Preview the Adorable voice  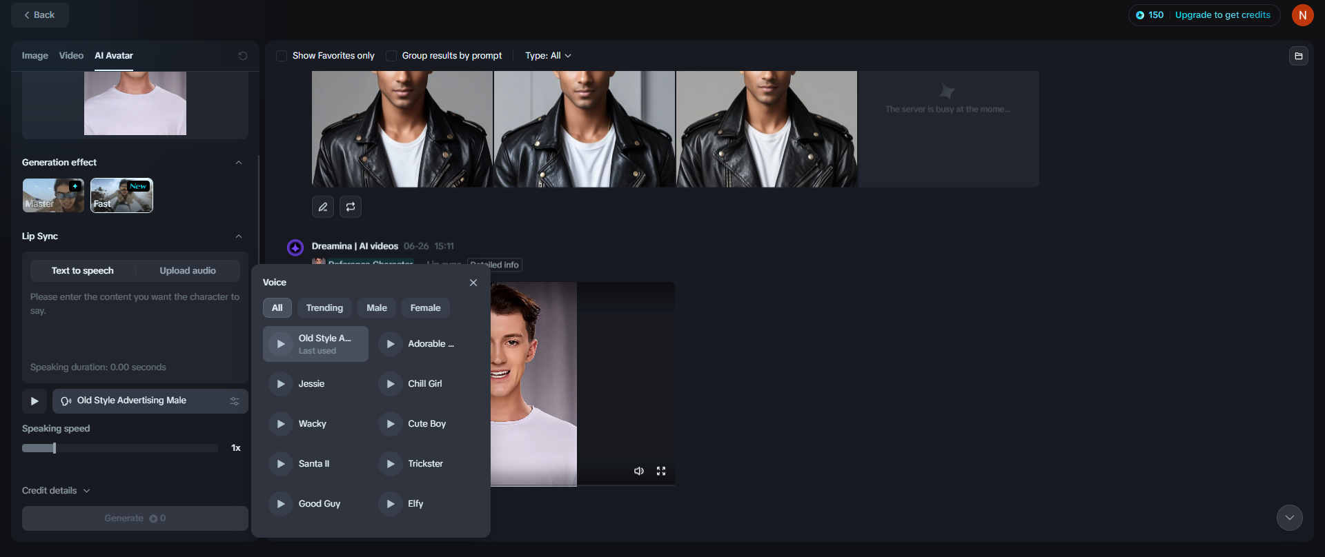391,344
